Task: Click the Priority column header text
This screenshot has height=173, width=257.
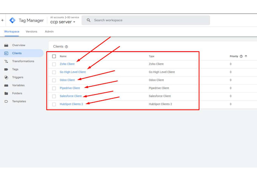Action: tap(234, 56)
